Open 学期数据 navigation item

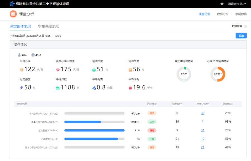pos(241,14)
